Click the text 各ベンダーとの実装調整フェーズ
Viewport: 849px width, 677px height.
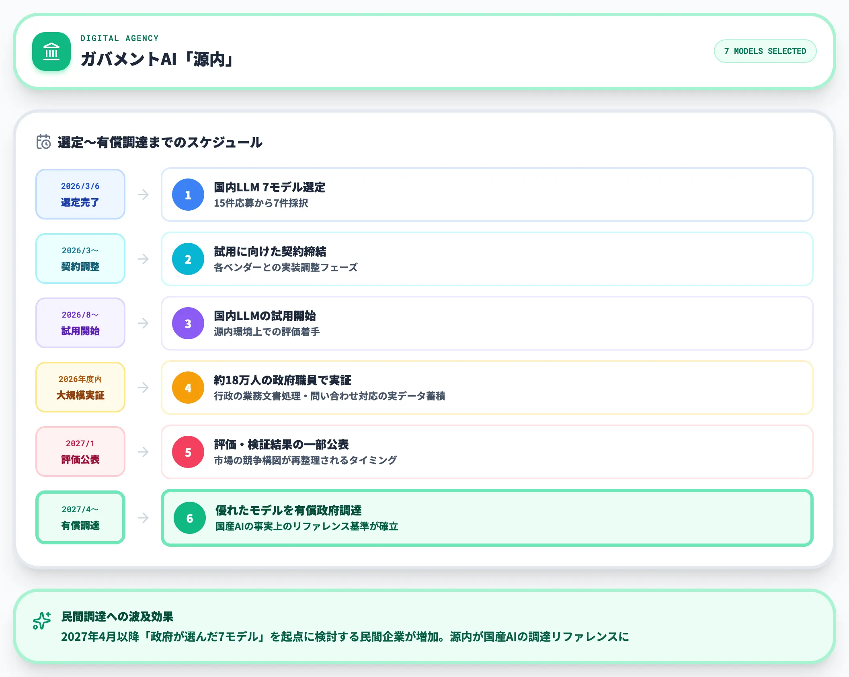[286, 267]
